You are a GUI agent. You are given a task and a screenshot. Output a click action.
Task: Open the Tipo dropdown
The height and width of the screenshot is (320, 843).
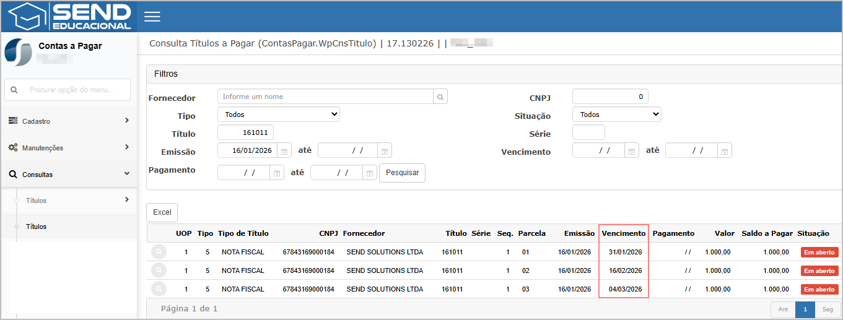(278, 115)
